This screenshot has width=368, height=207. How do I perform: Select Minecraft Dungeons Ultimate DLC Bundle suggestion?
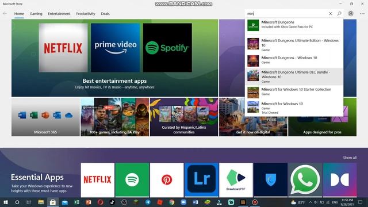click(x=294, y=76)
